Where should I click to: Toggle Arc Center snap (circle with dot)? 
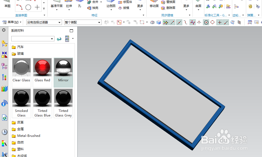[x=206, y=22]
